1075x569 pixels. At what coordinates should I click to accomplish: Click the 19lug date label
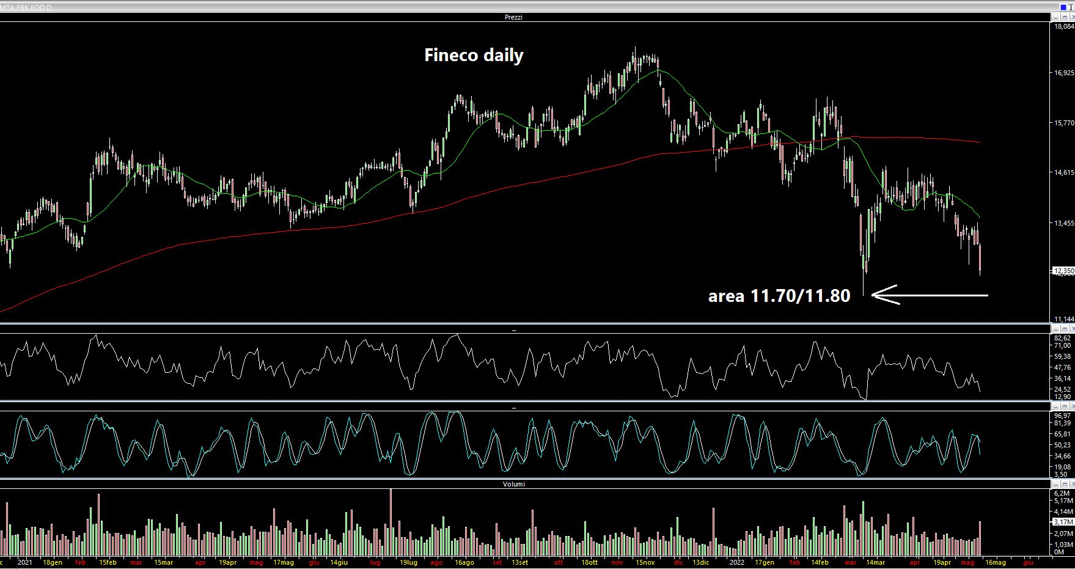click(x=408, y=562)
